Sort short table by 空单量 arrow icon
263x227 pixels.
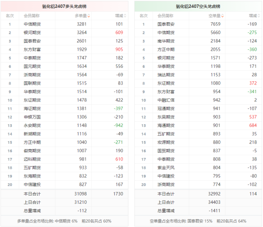(x=222, y=16)
